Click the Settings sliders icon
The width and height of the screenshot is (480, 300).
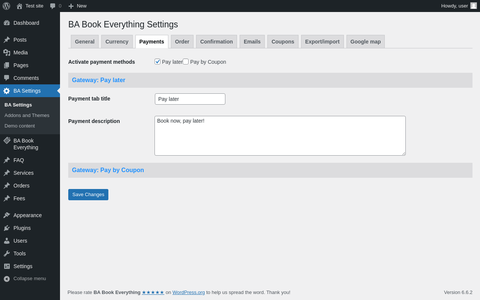[7, 266]
